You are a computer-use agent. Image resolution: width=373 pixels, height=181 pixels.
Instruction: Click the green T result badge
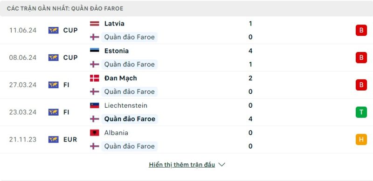point(361,112)
